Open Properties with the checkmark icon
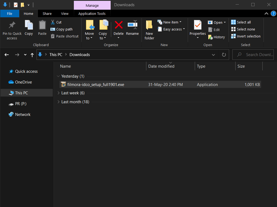The image size is (277, 207). click(197, 25)
